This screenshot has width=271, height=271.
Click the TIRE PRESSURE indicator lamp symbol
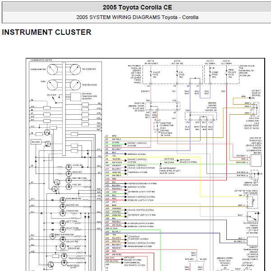tap(64, 256)
